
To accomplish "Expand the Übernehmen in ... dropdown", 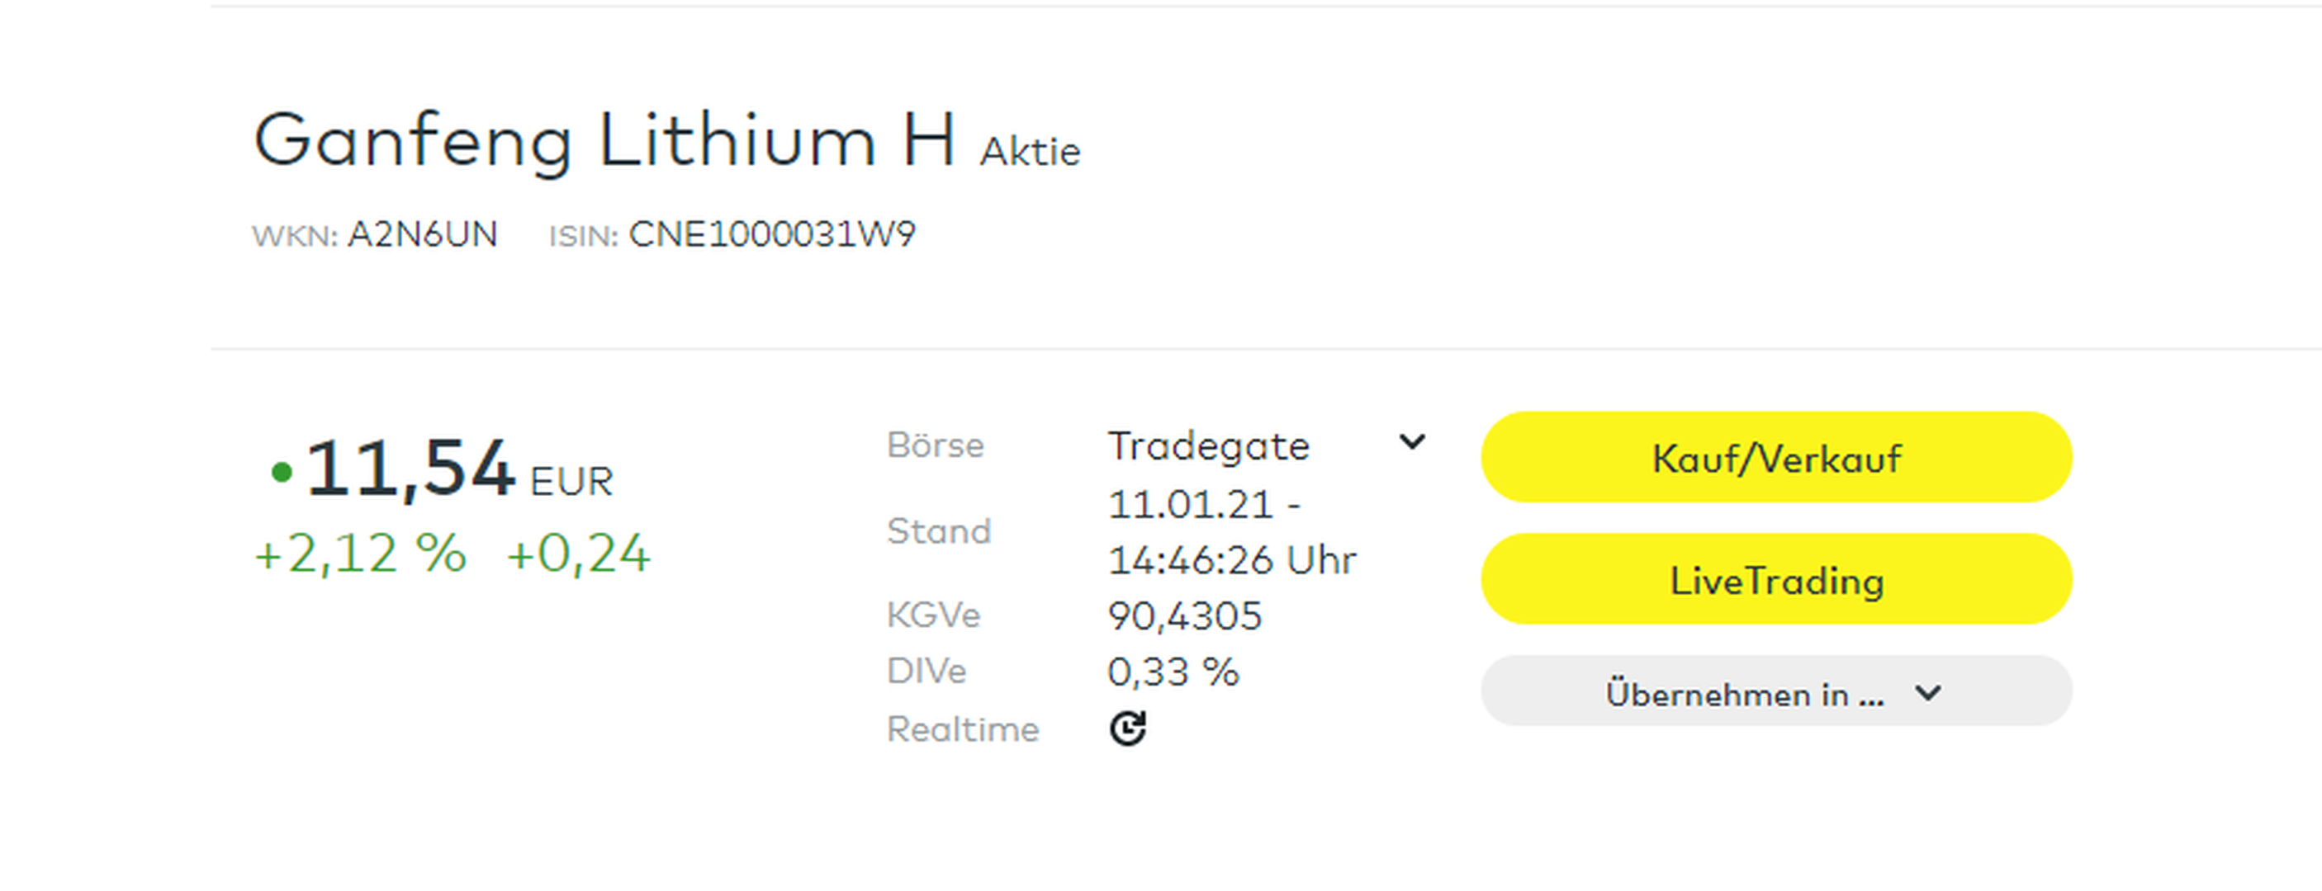I will (x=1775, y=691).
